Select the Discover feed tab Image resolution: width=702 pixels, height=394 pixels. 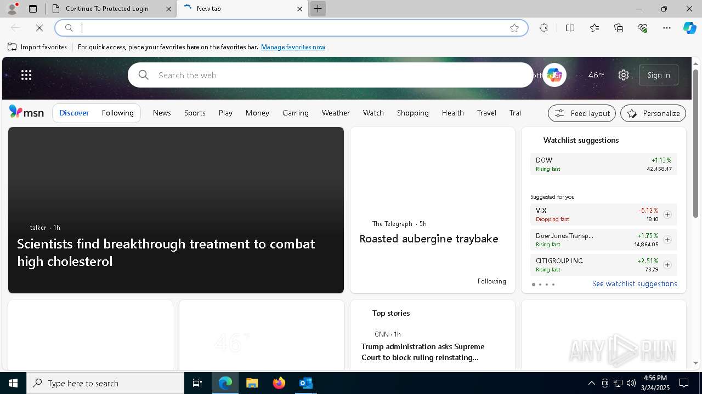[x=74, y=113]
